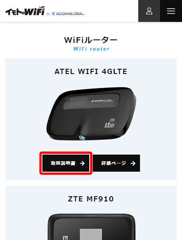Image resolution: width=182 pixels, height=240 pixels.
Task: Click the ZTE logo on the MF910 device
Action: [x=66, y=237]
